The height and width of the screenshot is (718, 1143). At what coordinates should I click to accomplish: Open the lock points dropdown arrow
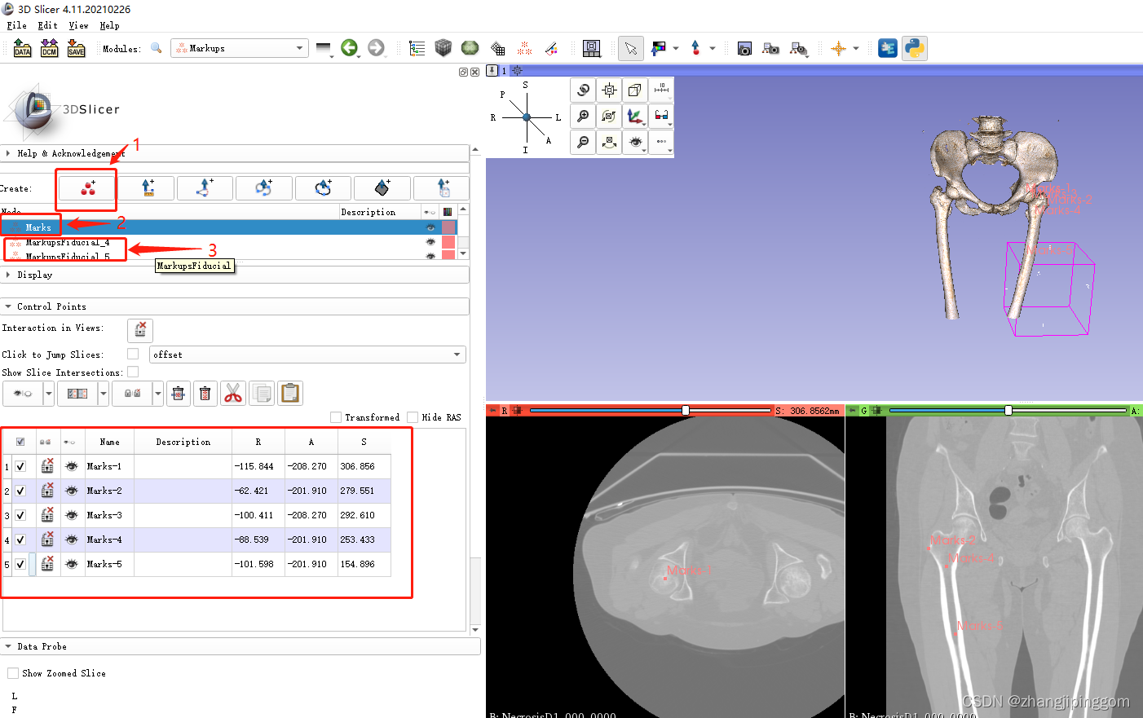coord(158,394)
